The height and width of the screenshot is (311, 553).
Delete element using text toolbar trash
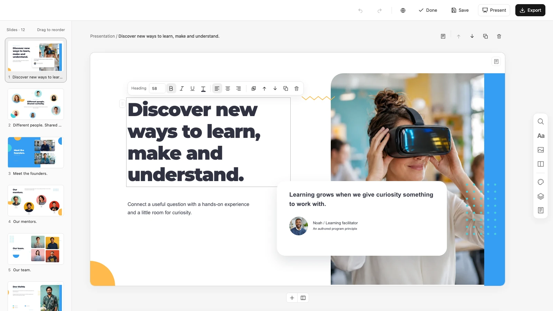tap(297, 88)
